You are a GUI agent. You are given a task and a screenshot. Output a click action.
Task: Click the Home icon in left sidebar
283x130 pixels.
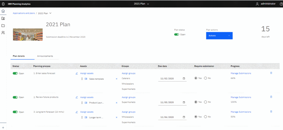click(x=3, y=11)
